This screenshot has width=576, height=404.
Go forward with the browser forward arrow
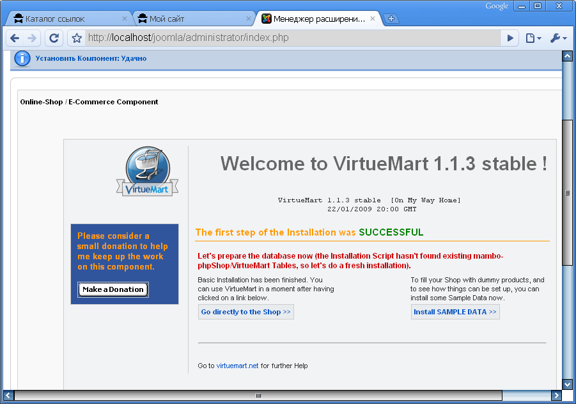[32, 38]
